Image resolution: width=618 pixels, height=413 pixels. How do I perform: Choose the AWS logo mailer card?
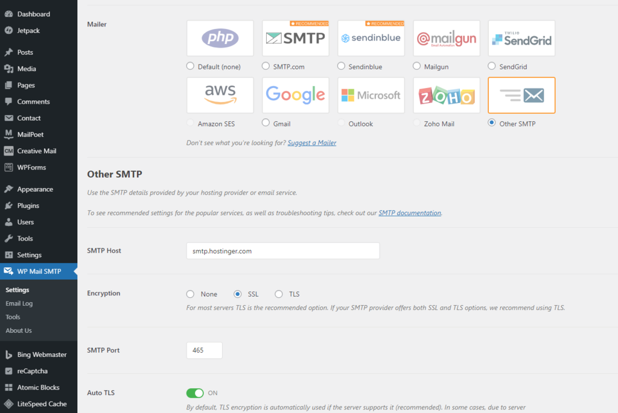pyautogui.click(x=220, y=95)
